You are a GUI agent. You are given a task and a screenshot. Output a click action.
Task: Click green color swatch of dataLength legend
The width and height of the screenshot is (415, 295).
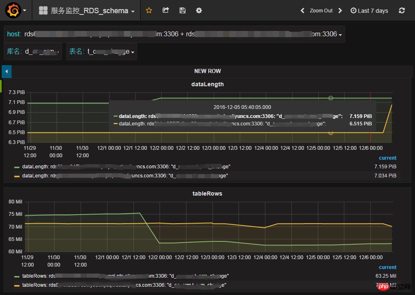[x=17, y=167]
